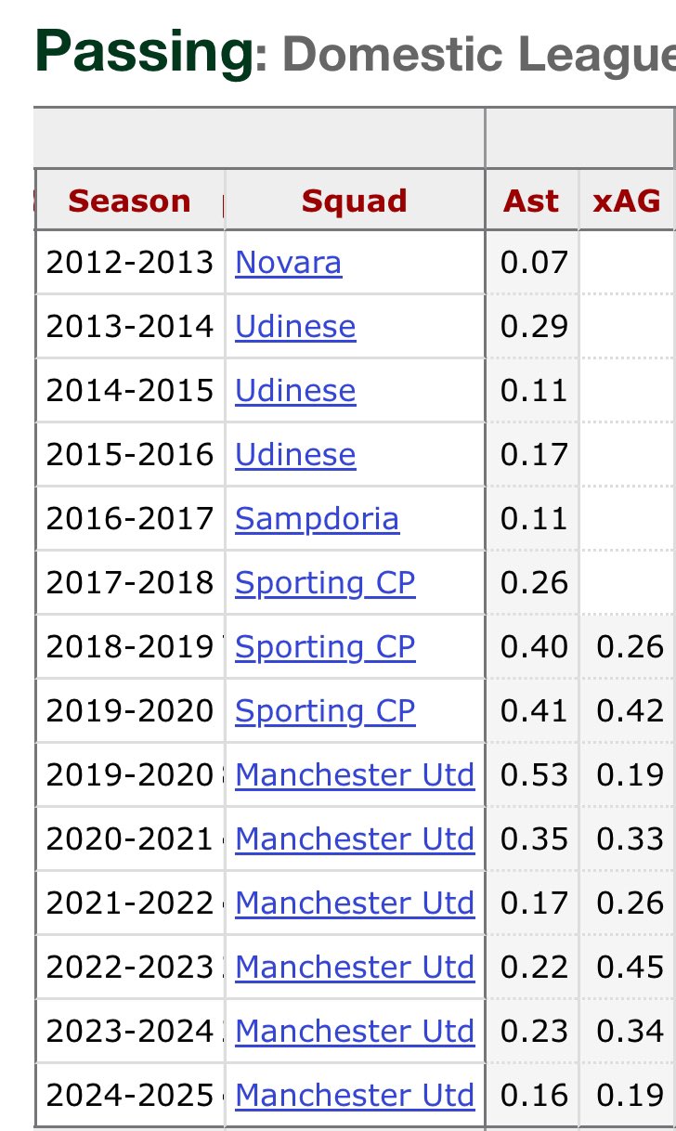This screenshot has width=676, height=1131.
Task: Open Udinese link for 2014-2015 season
Action: [x=295, y=391]
